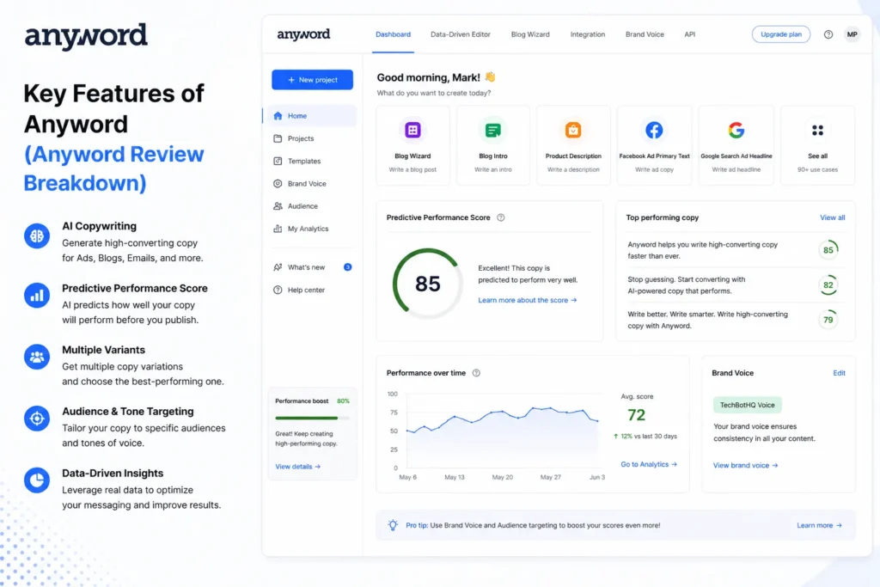Click the AI Copywriting feature icon

point(36,235)
